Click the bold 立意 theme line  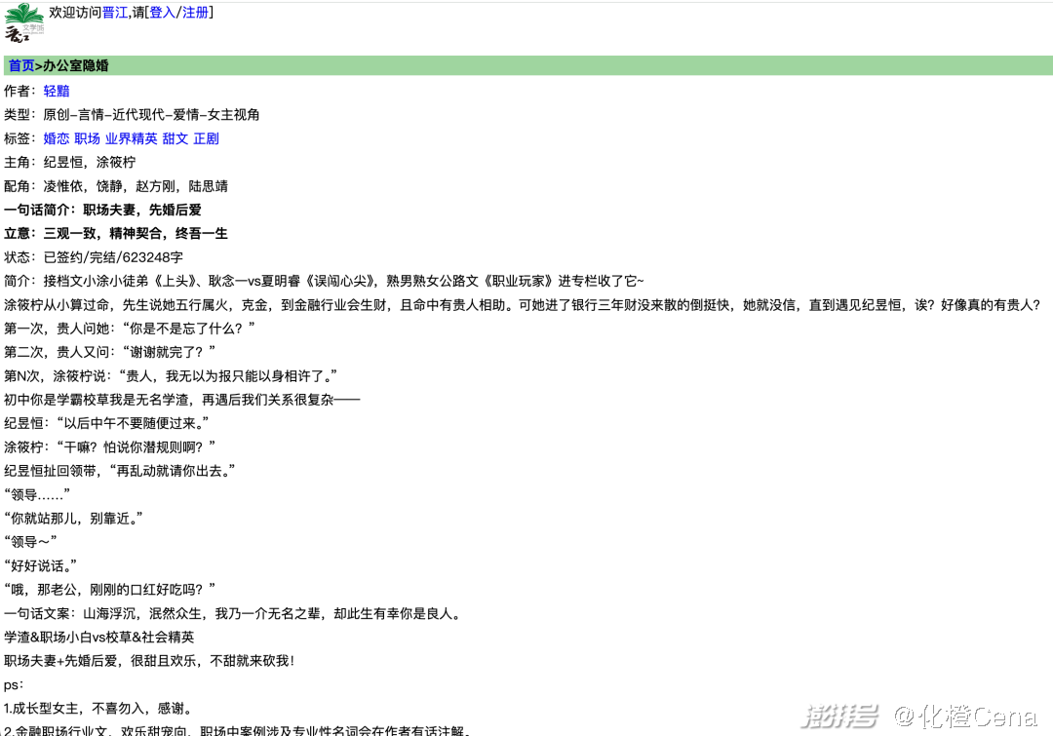pyautogui.click(x=115, y=234)
